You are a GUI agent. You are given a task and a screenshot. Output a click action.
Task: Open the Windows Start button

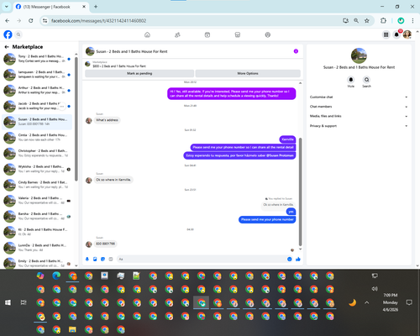tap(8, 302)
